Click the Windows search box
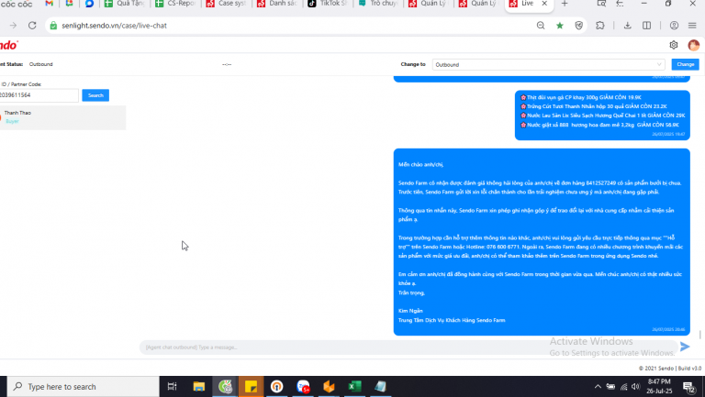The width and height of the screenshot is (705, 397). tap(84, 387)
